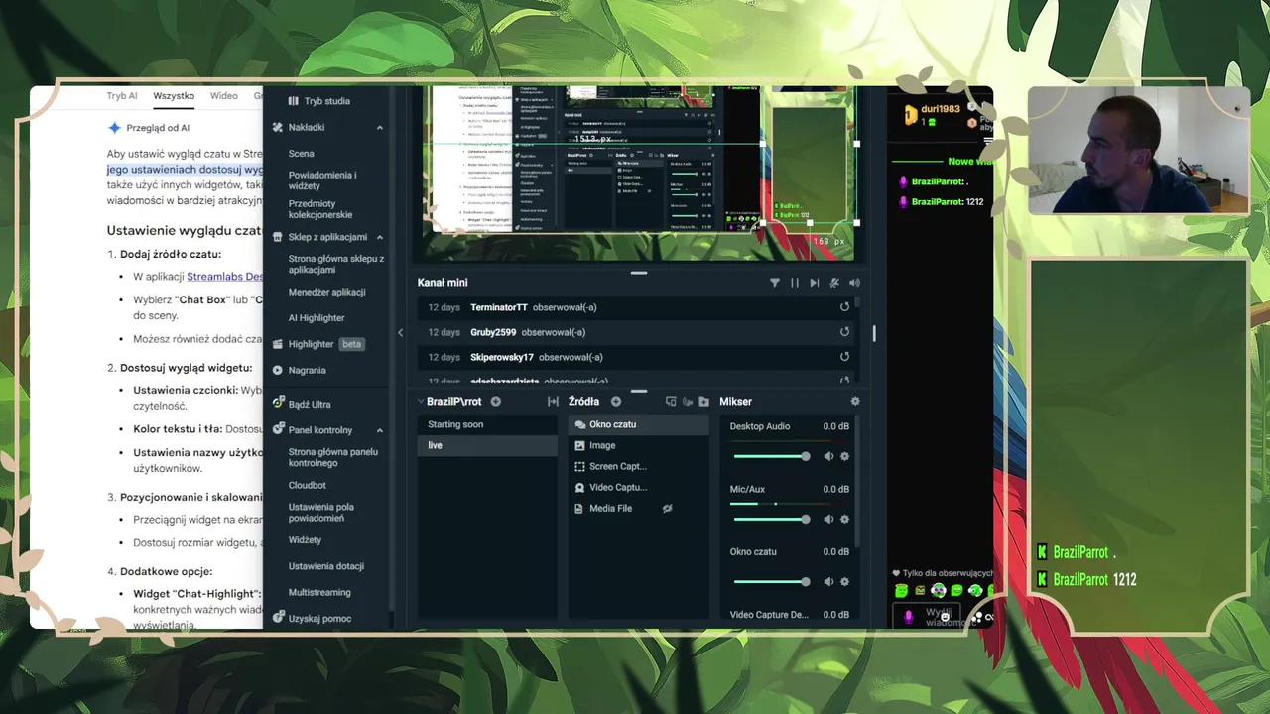Screen dimensions: 1270x714
Task: Select the Video Capture source
Action: click(639, 487)
